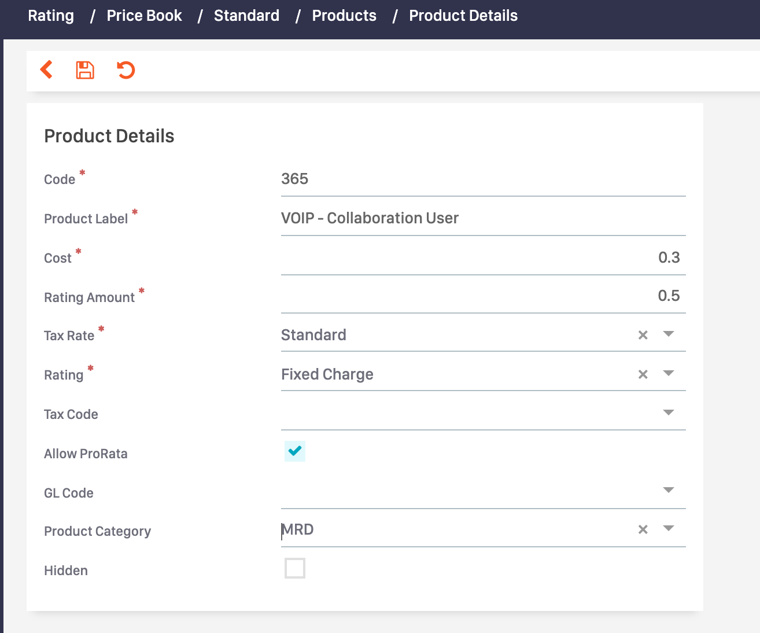
Task: Clear the Rating field using the × icon
Action: point(643,374)
